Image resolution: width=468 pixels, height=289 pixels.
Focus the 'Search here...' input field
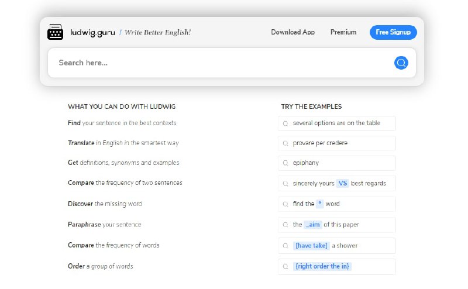[232, 63]
